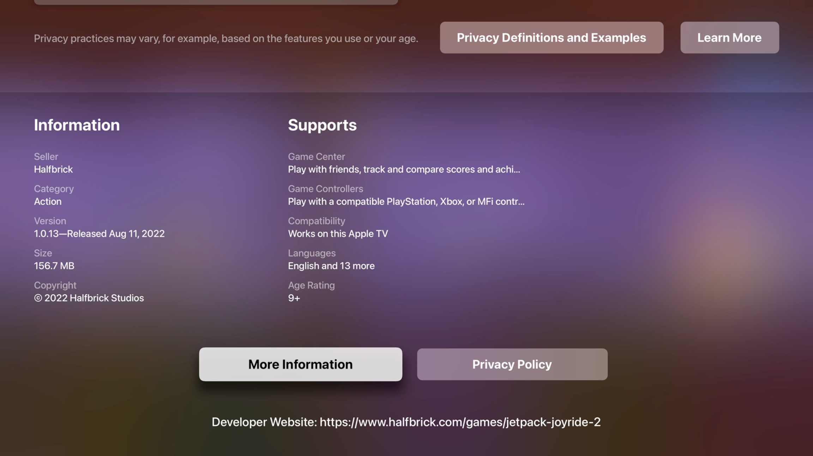
Task: Open the Privacy Policy
Action: click(512, 364)
